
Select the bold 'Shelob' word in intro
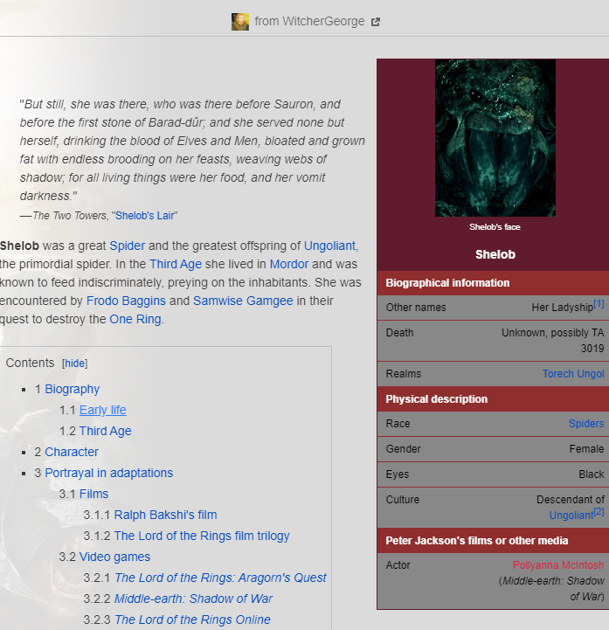(x=19, y=246)
